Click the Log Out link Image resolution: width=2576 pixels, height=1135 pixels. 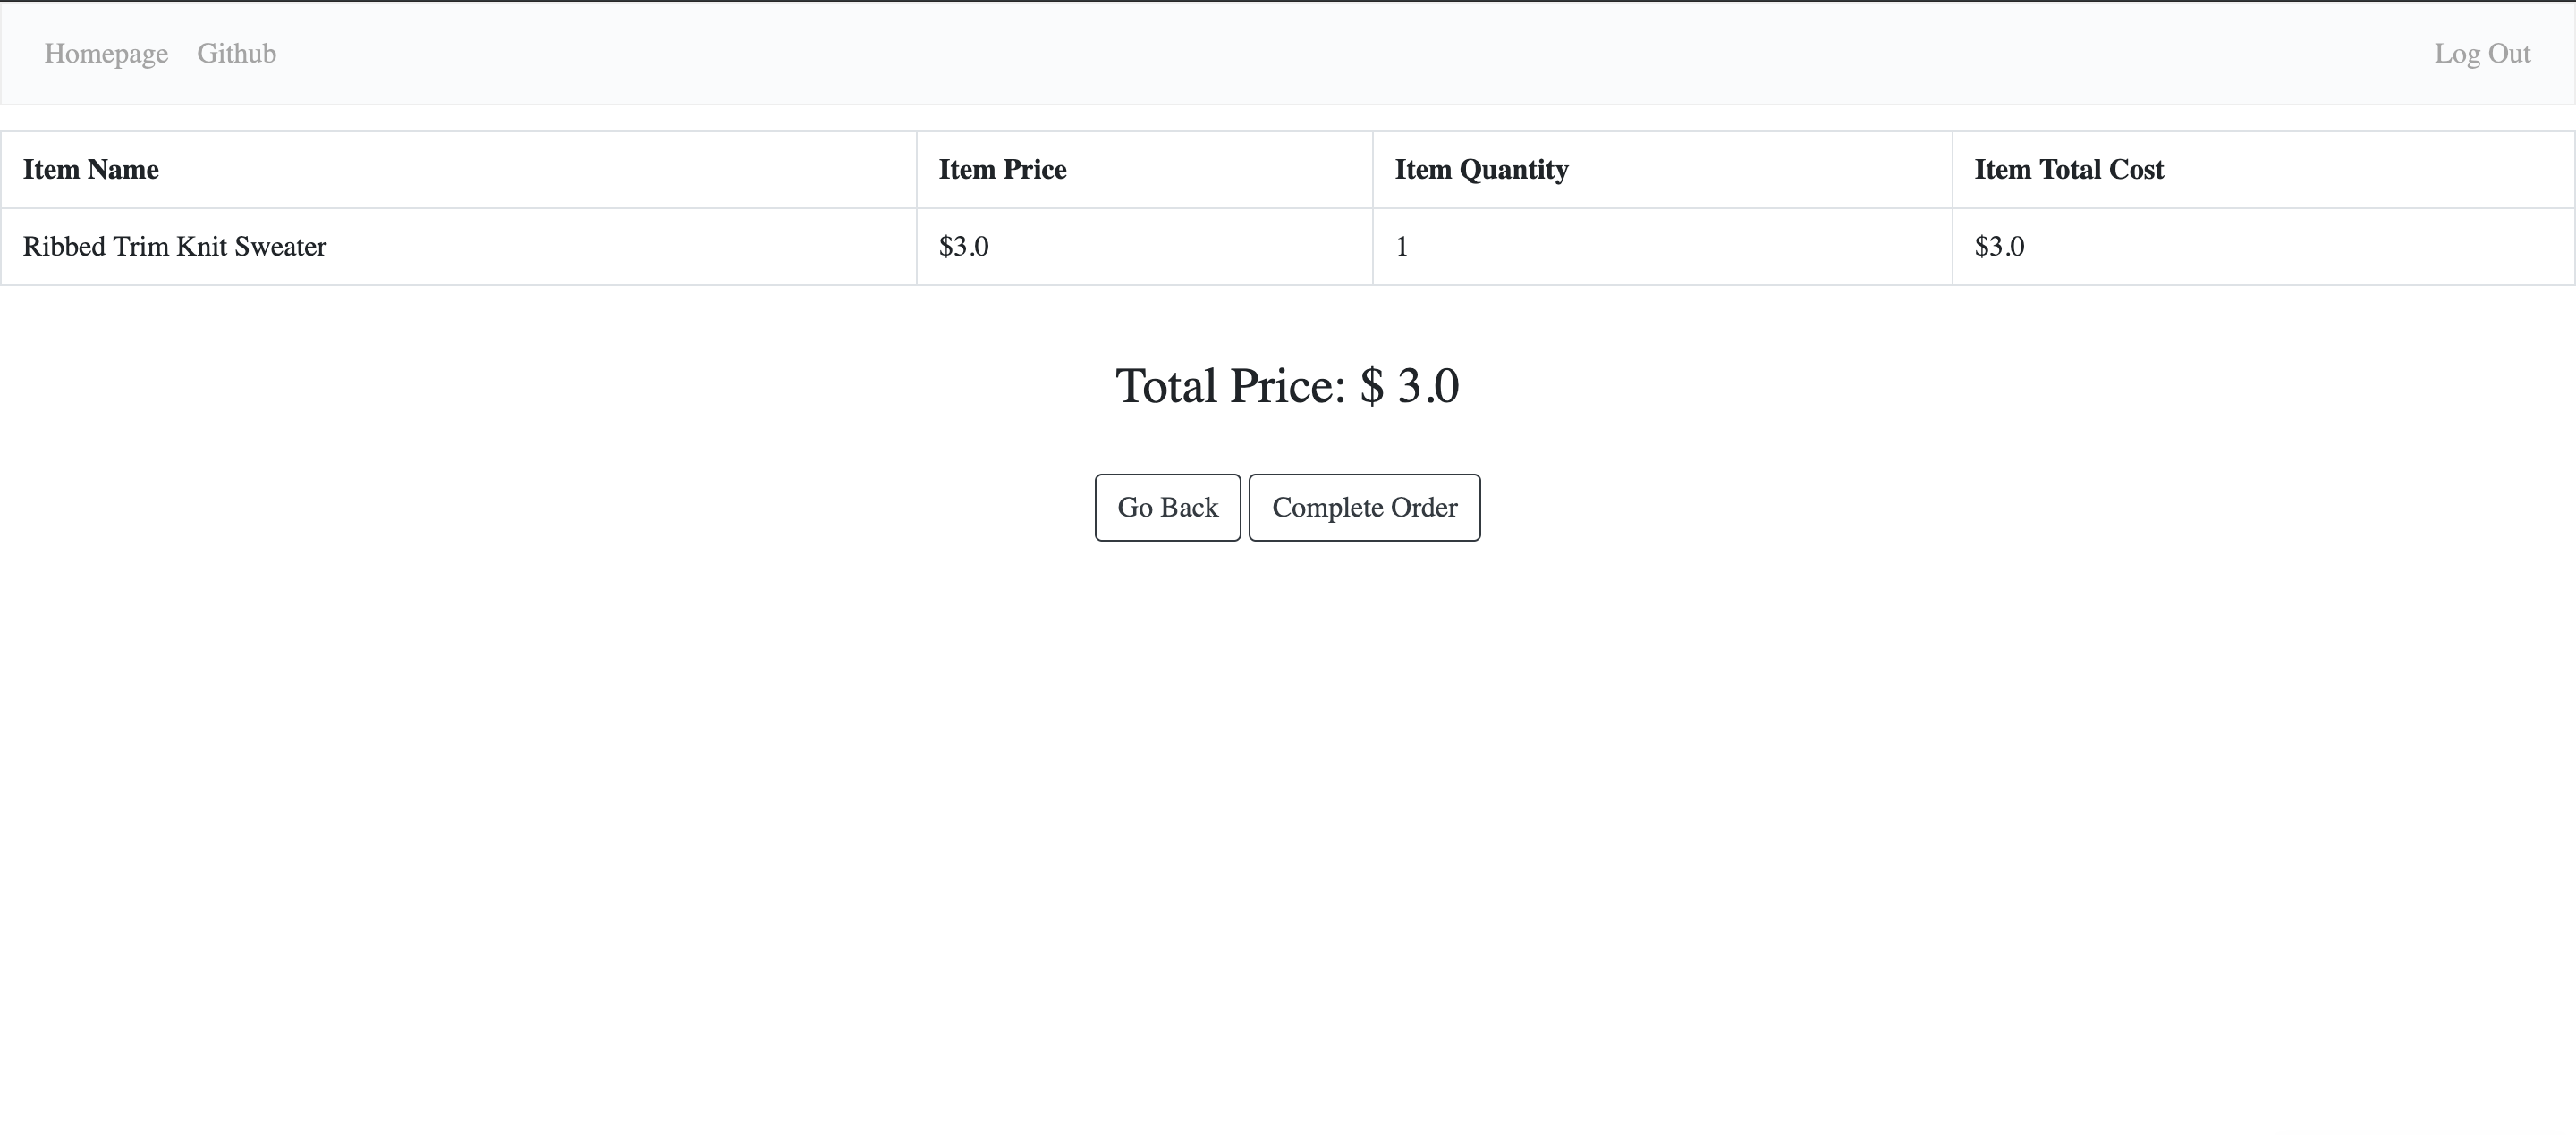tap(2481, 53)
